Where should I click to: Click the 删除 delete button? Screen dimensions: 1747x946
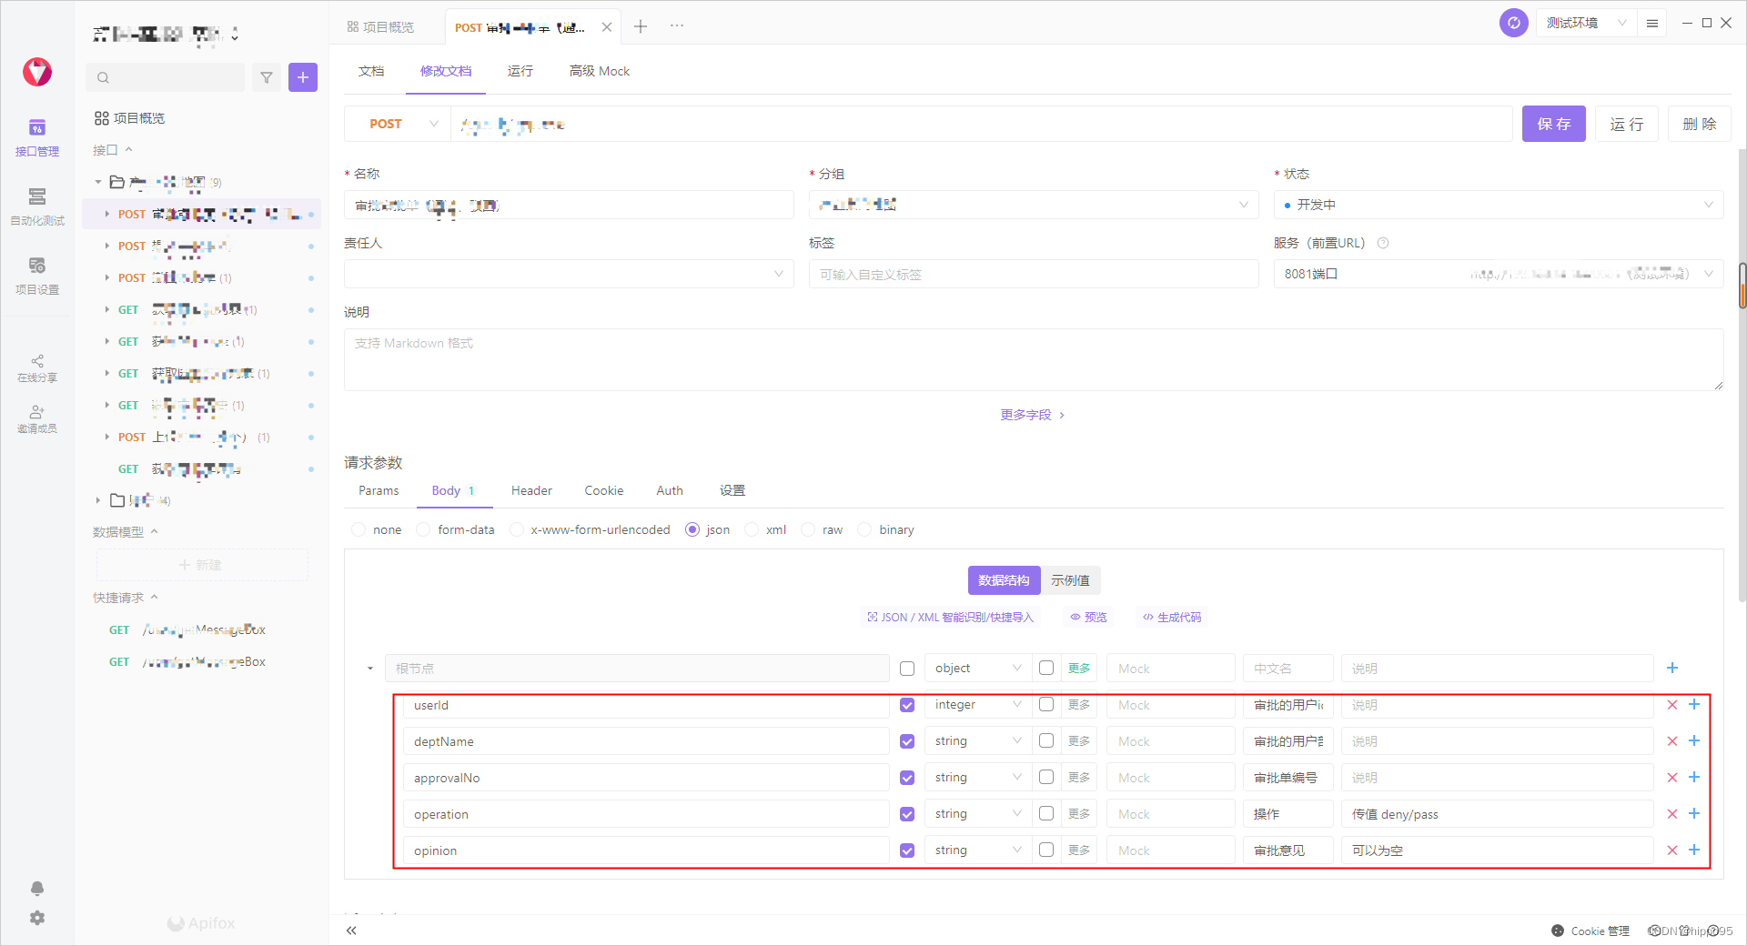(x=1700, y=124)
